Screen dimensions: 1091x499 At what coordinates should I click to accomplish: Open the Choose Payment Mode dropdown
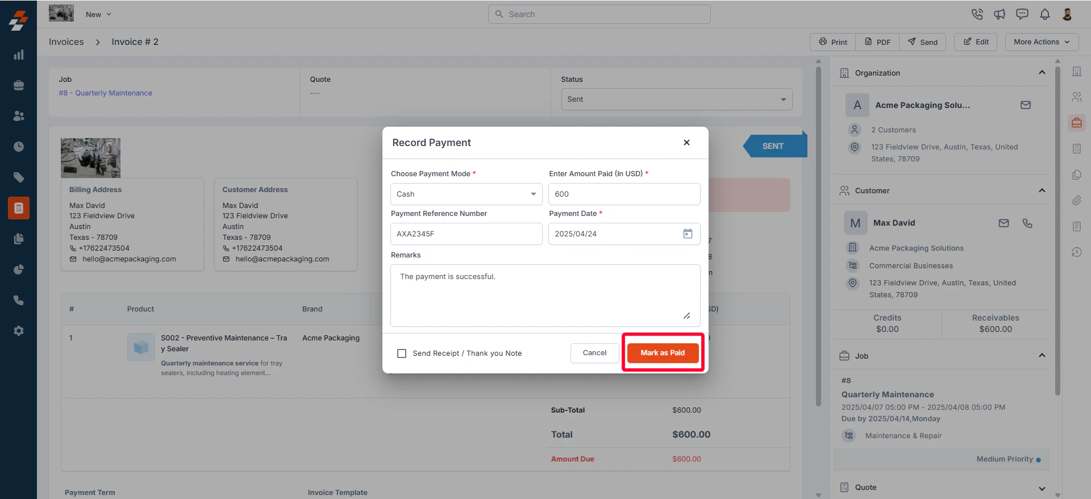(x=466, y=194)
